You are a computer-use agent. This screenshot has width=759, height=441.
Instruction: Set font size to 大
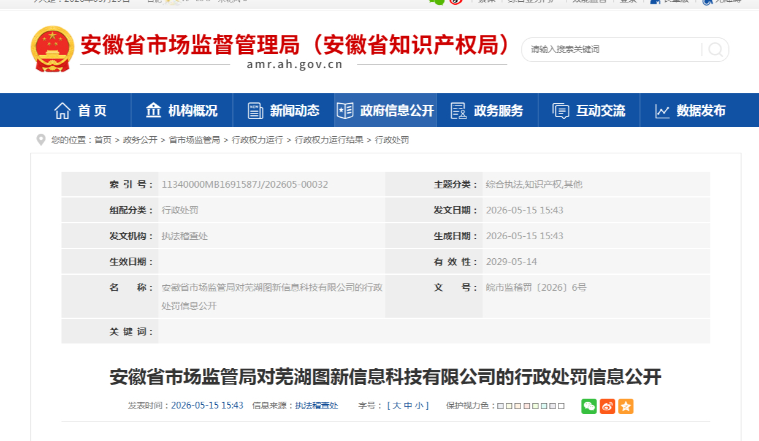click(397, 405)
